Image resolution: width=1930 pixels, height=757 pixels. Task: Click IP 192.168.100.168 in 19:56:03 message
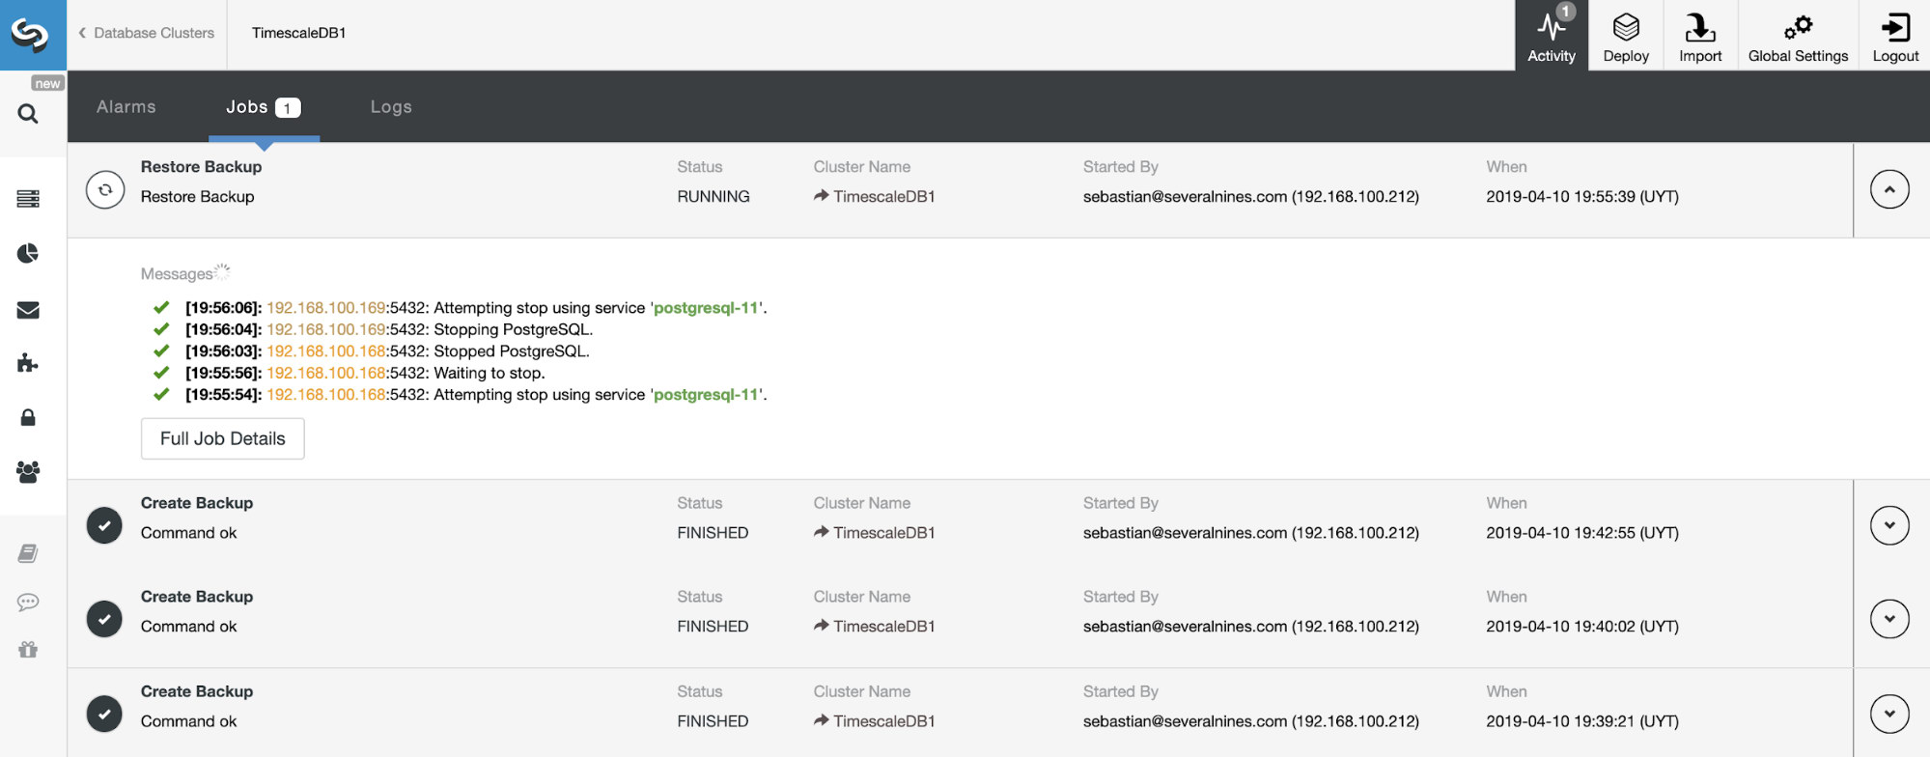(326, 351)
